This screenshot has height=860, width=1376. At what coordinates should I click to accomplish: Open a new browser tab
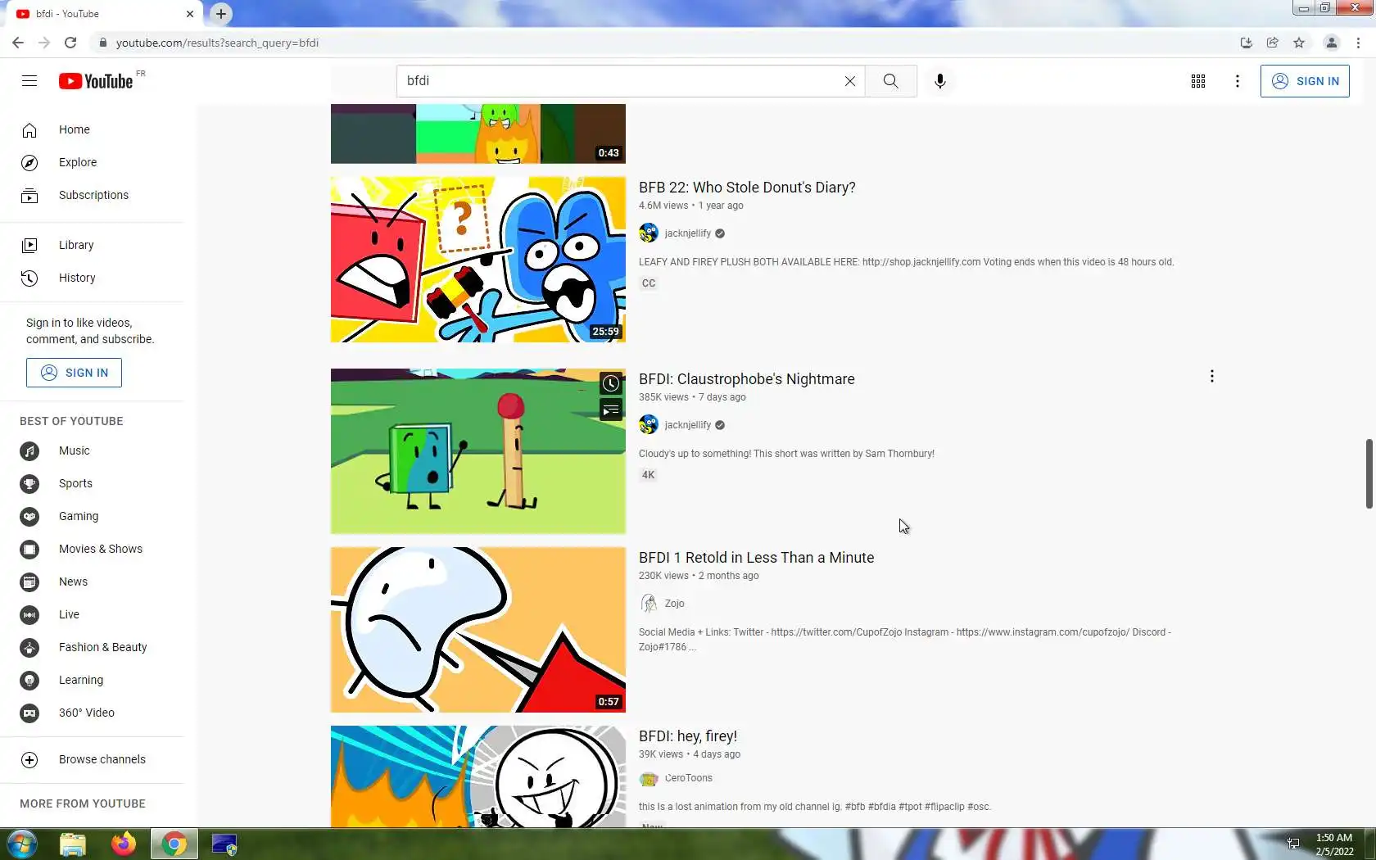point(221,14)
